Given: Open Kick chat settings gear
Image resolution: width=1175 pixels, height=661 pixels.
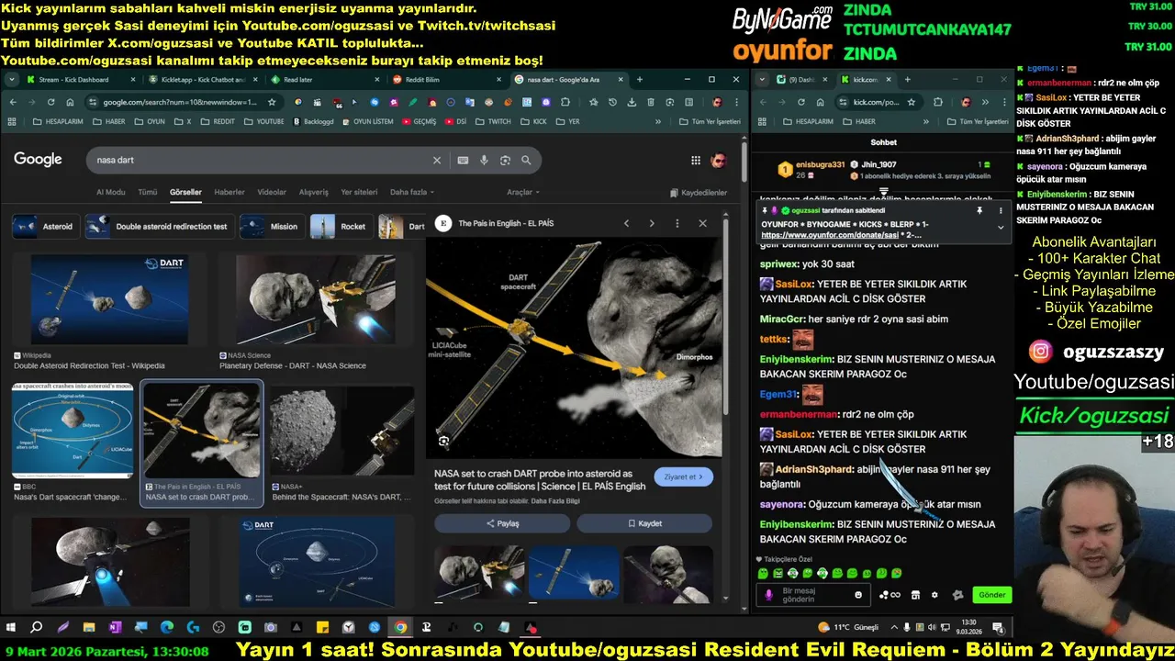Looking at the screenshot, I should 934,595.
